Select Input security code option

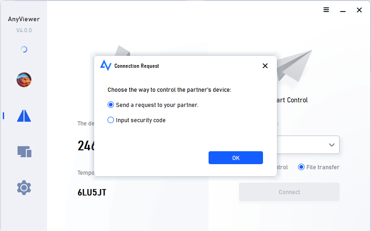137,120
